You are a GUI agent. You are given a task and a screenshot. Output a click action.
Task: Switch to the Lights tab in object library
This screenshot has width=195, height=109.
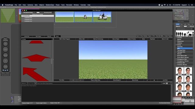coord(185,24)
